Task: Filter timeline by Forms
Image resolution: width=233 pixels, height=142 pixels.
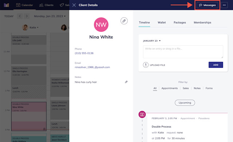Action: point(209,88)
